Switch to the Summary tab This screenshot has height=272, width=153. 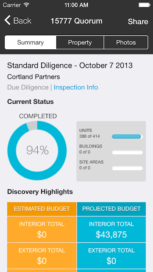31,42
